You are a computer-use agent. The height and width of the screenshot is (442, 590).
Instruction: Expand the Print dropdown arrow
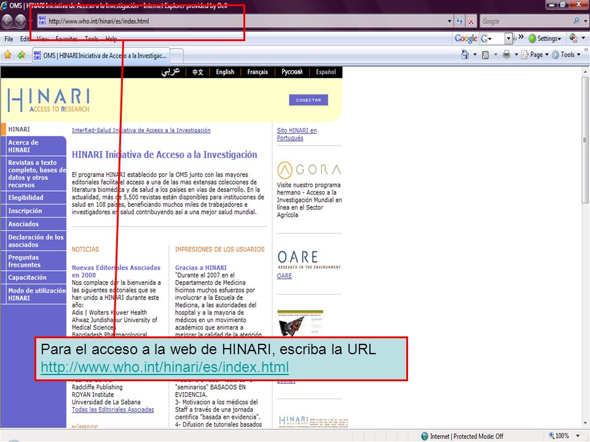pyautogui.click(x=516, y=55)
